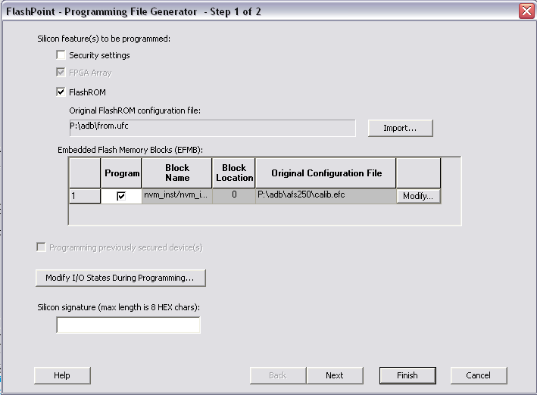Viewport: 537px width, 395px height.
Task: Click the grayed FPGA Array checkbox
Action: click(x=61, y=72)
